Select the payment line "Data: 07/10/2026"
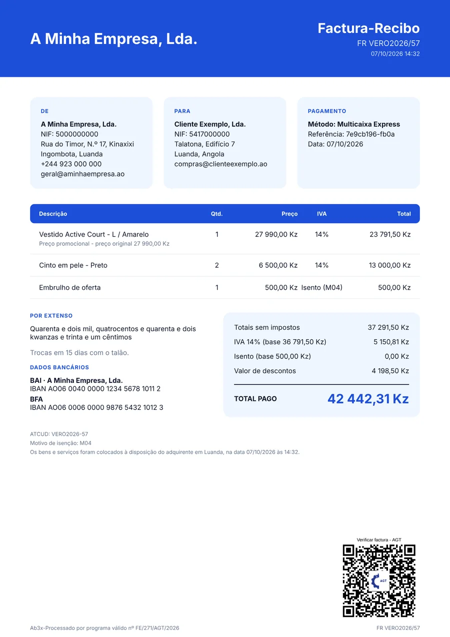This screenshot has height=637, width=450. (335, 144)
